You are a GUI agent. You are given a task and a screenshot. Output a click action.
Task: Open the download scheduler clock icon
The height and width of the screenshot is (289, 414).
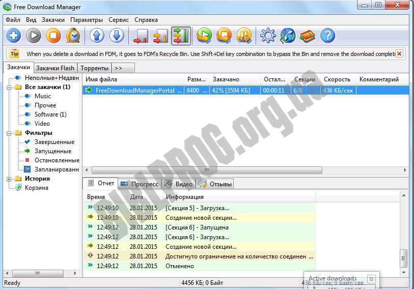pyautogui.click(x=73, y=36)
